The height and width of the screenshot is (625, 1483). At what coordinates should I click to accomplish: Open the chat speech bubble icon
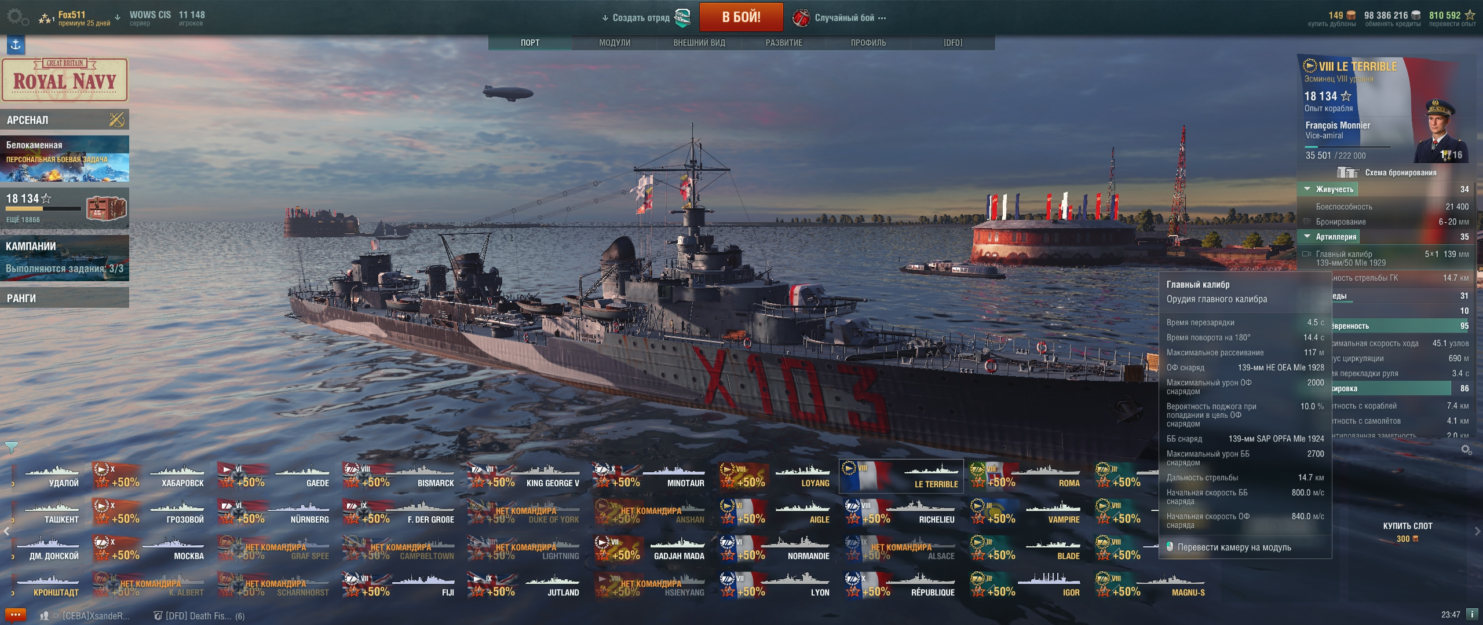click(x=16, y=615)
